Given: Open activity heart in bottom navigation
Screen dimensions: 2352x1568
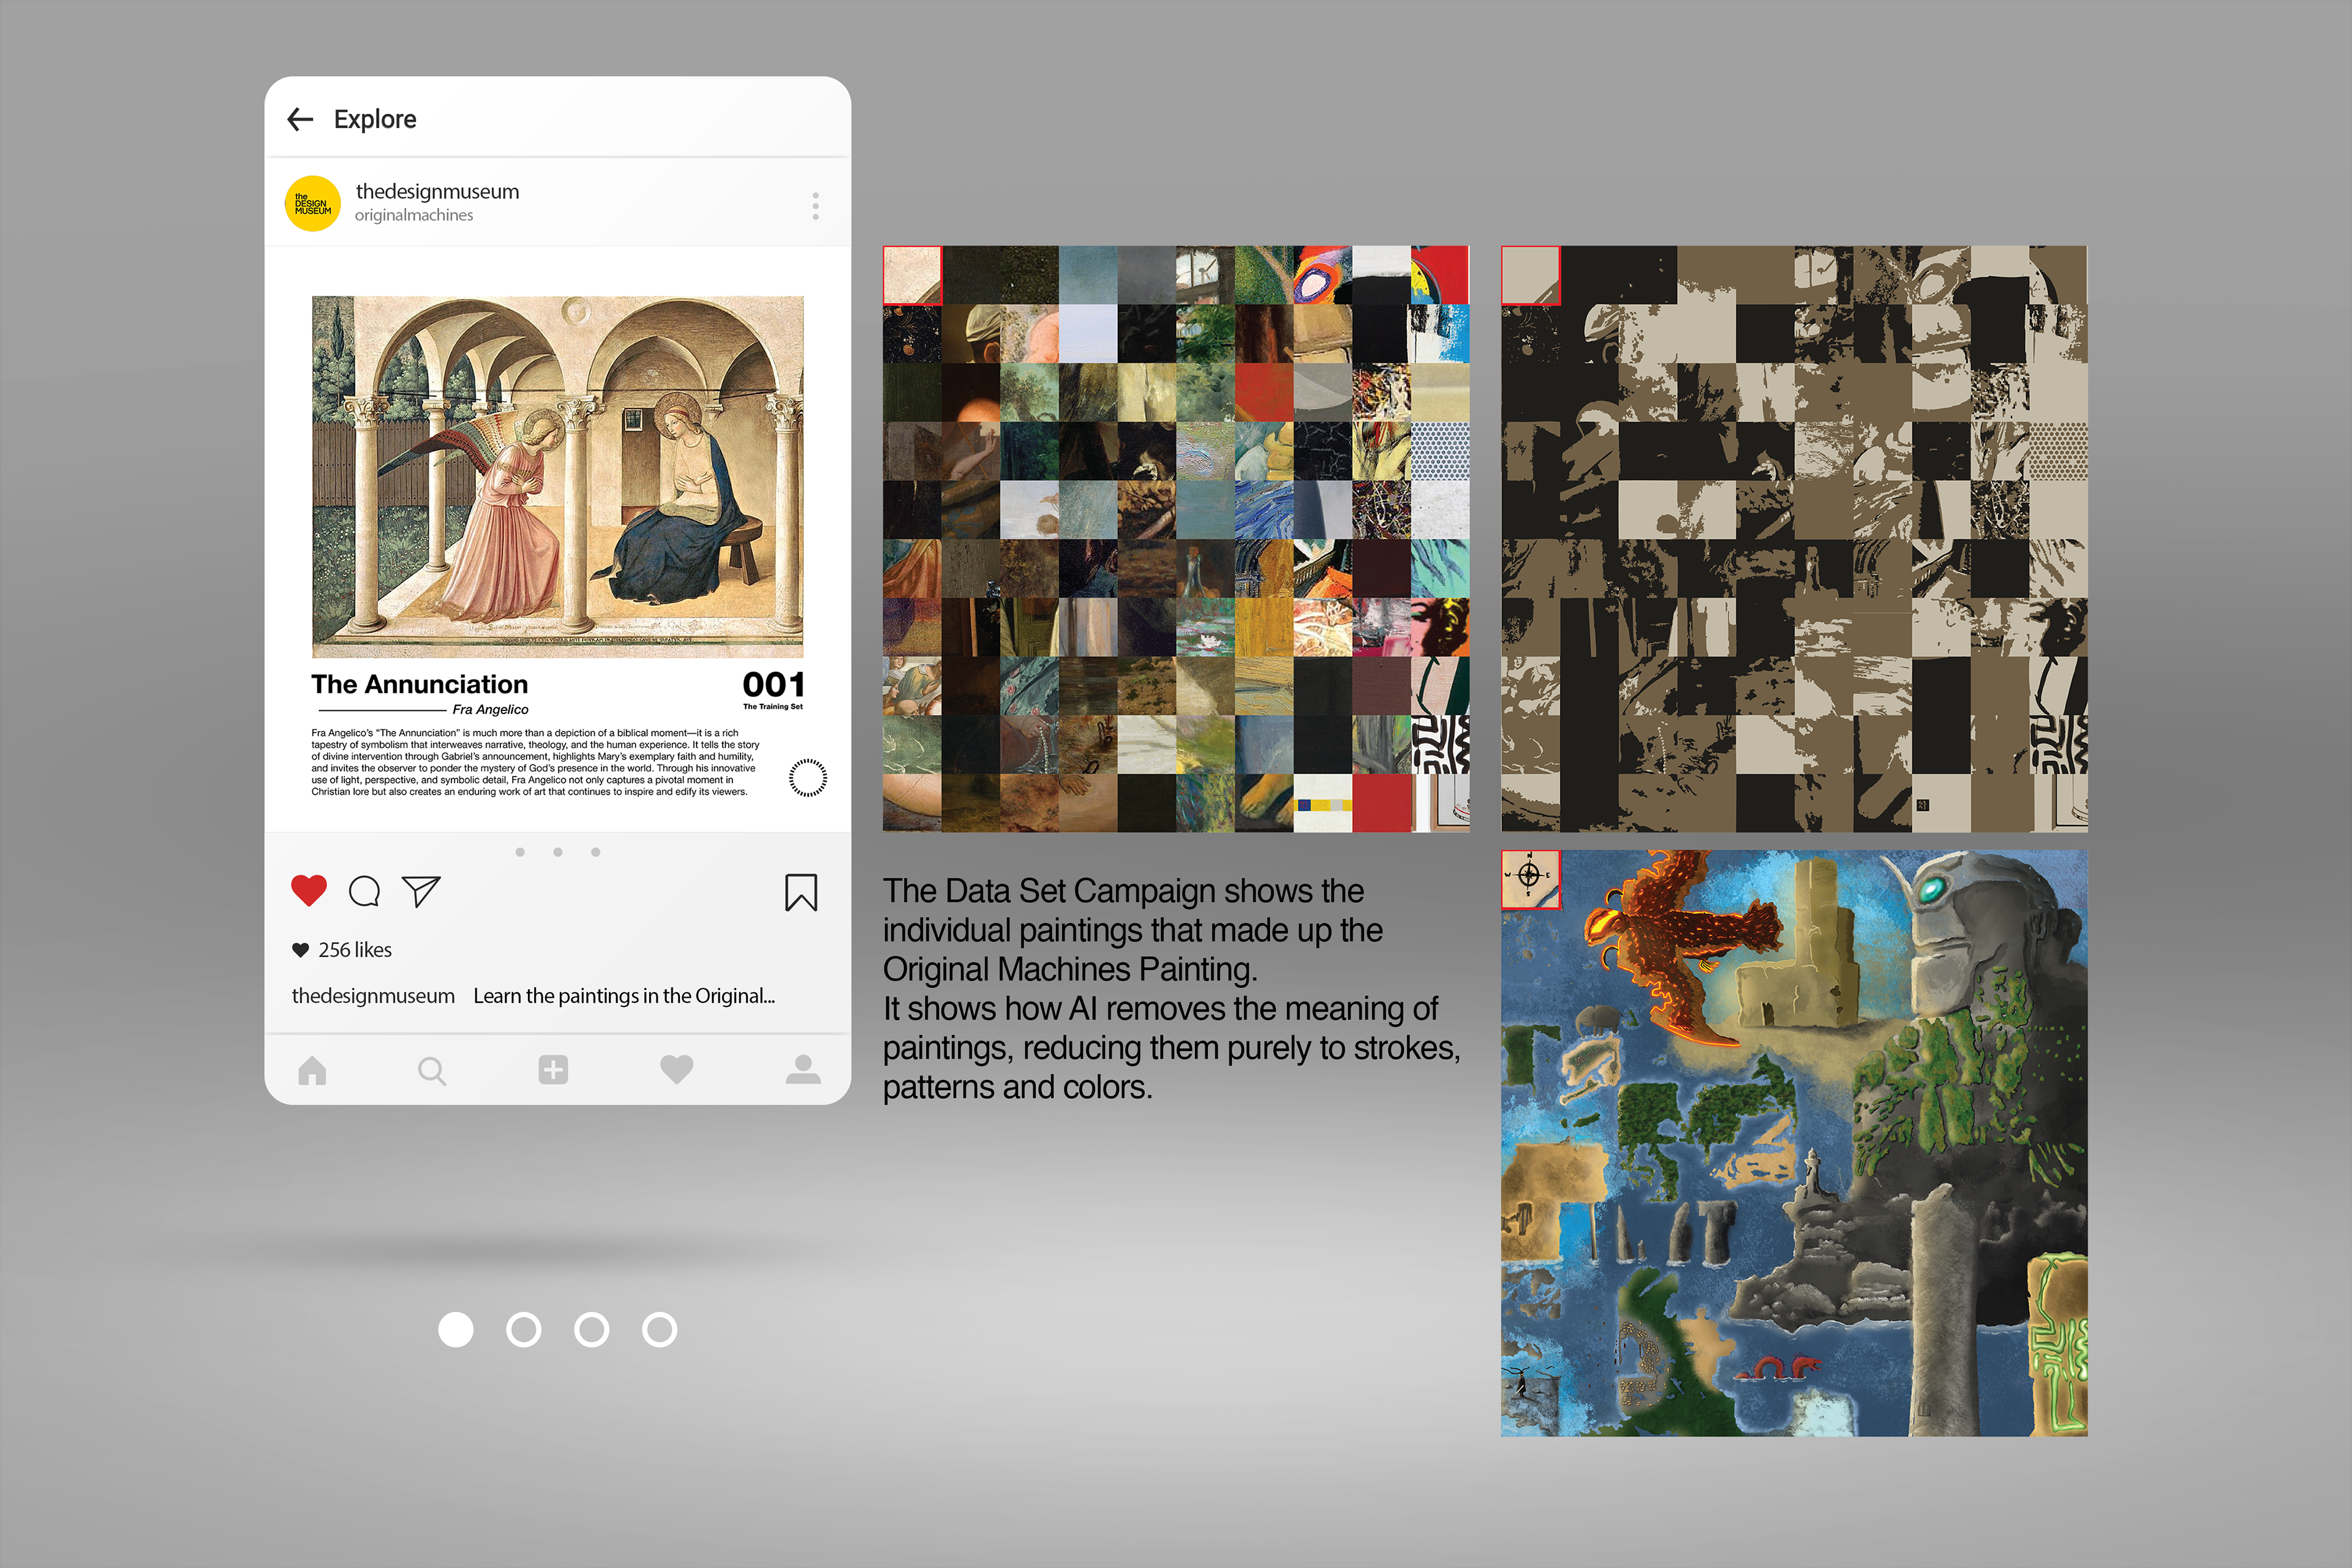Looking at the screenshot, I should click(677, 1070).
